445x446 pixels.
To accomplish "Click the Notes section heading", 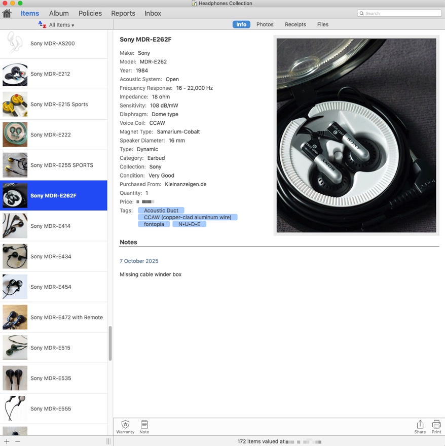I will click(x=128, y=242).
